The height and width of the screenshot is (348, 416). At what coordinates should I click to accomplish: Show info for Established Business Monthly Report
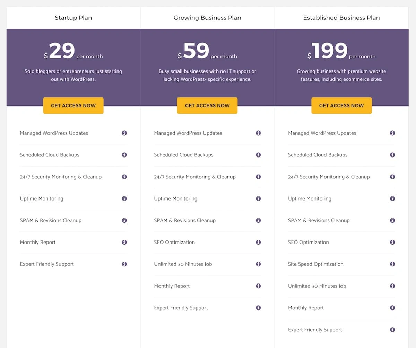coord(392,308)
